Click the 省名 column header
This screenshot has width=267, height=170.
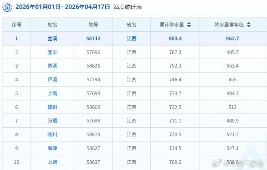132,25
